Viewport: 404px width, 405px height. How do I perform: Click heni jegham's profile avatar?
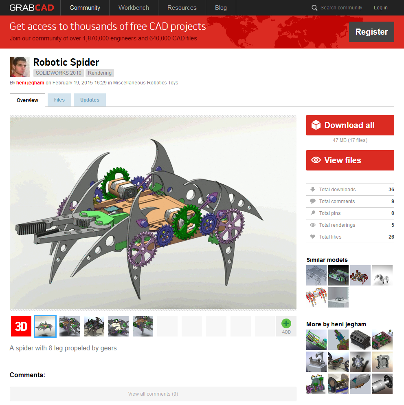click(x=20, y=67)
